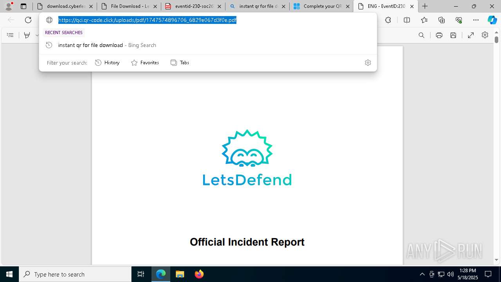Open the notification center
Image resolution: width=501 pixels, height=282 pixels.
coord(488,274)
